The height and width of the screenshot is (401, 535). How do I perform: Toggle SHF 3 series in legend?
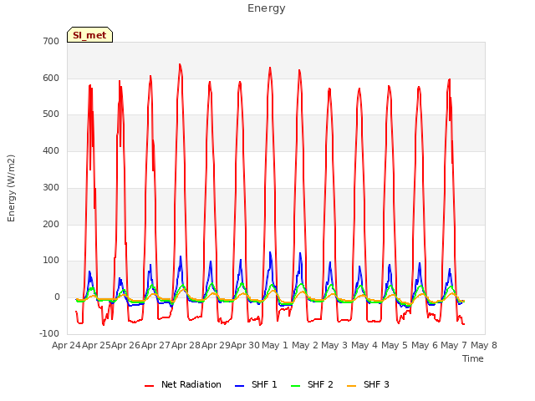pos(368,384)
